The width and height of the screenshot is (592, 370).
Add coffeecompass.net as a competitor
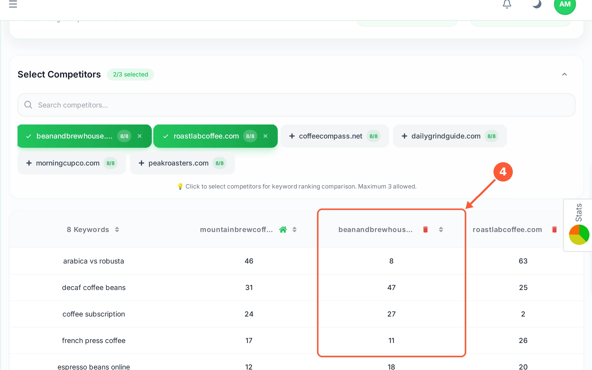pos(334,136)
